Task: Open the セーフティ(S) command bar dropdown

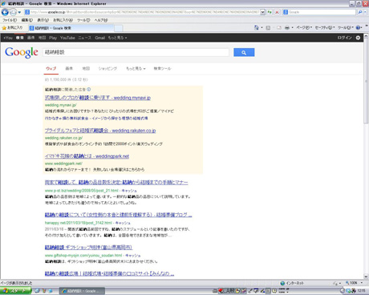Action: pos(325,27)
